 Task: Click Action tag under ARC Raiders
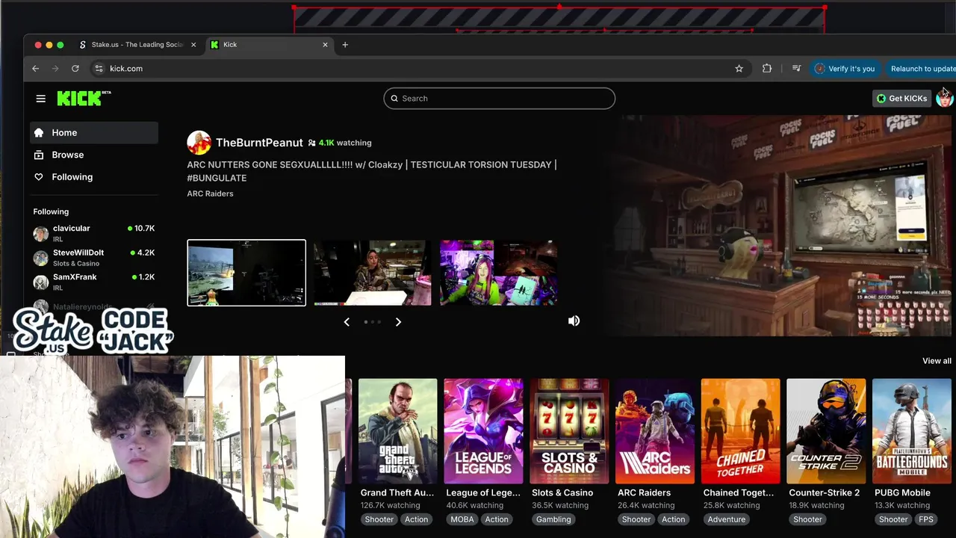(673, 519)
